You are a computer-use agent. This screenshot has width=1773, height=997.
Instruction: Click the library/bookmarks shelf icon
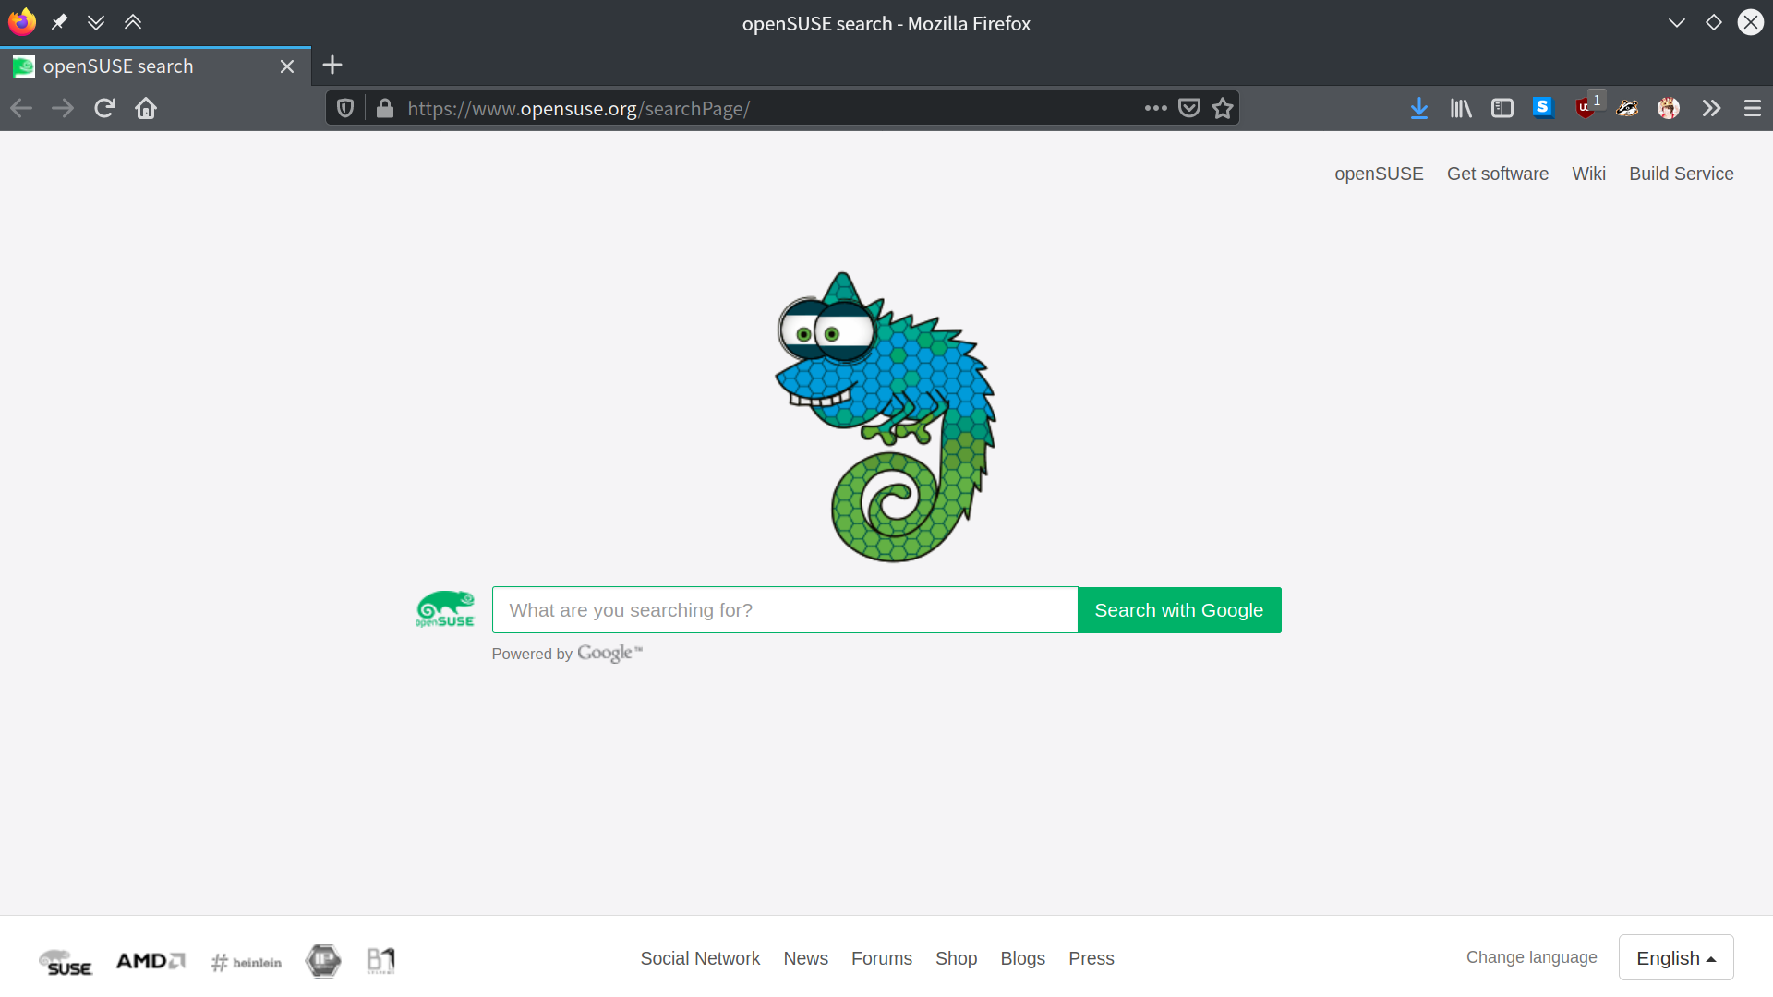pos(1461,108)
